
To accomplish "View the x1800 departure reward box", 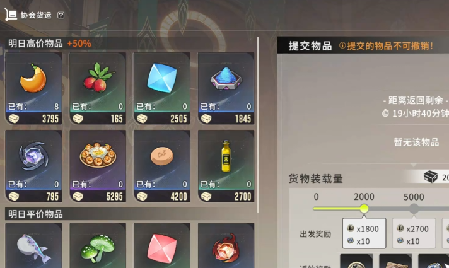I will point(364,233).
